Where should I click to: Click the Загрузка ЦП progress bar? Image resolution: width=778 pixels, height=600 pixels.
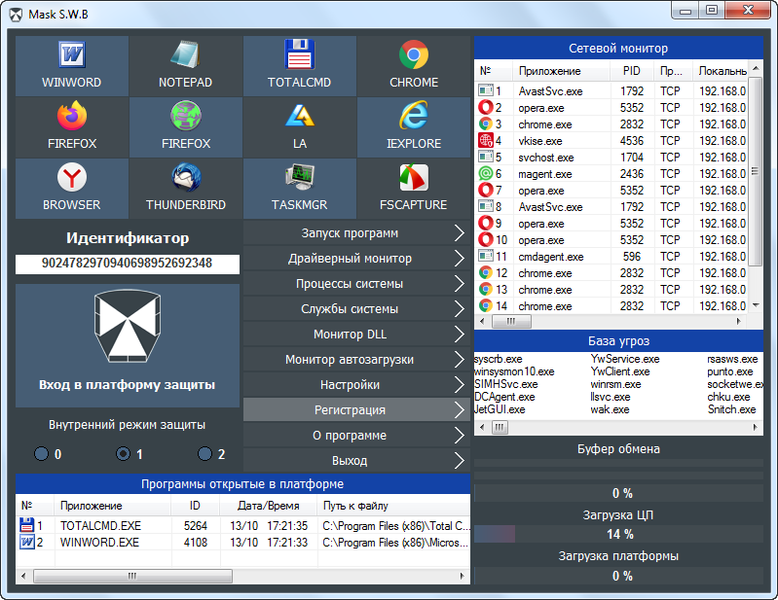tap(618, 534)
